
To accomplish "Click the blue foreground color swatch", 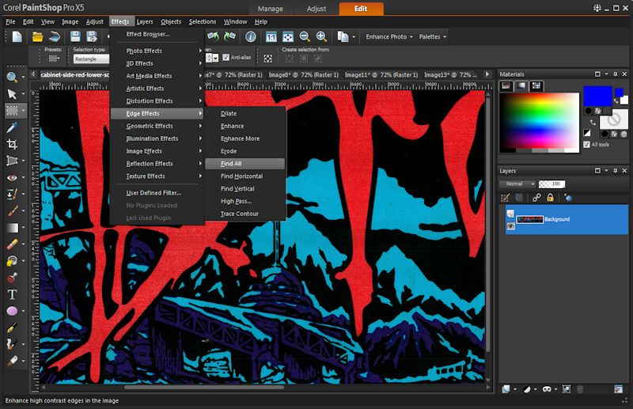I will [597, 96].
